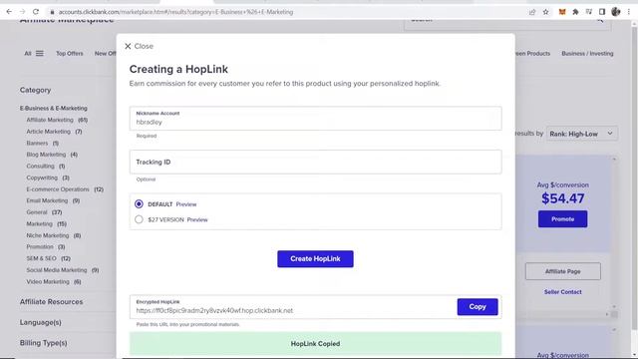638x359 pixels.
Task: Click the lock icon in the address bar
Action: (x=52, y=12)
